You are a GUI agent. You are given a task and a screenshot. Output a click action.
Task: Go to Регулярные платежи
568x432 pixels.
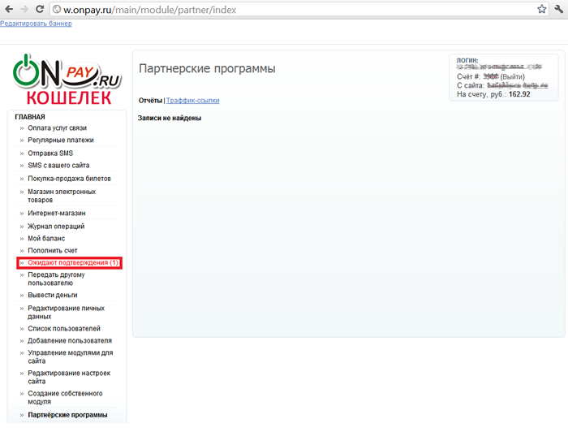tap(60, 140)
